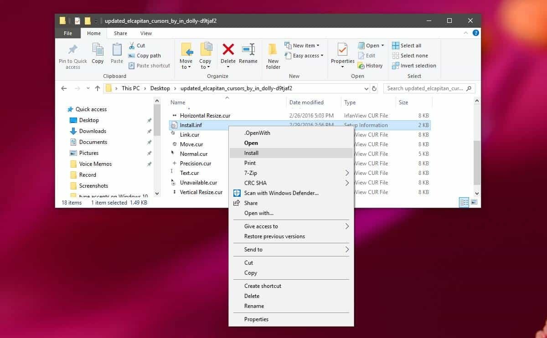Switch to details view layout icon
The image size is (547, 338).
point(464,203)
